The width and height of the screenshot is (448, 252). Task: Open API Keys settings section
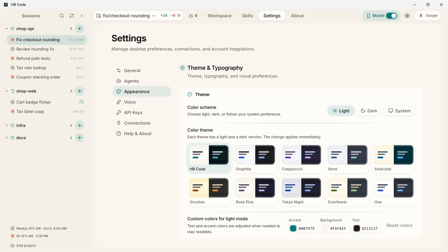pyautogui.click(x=142, y=113)
